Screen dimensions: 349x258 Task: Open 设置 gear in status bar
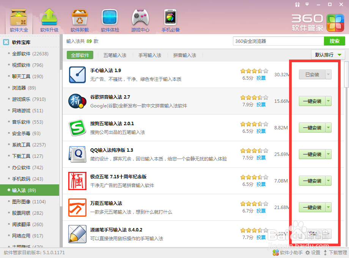coord(313,252)
